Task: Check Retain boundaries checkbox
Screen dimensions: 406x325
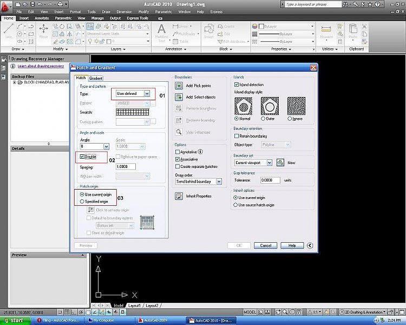Action: (237, 136)
